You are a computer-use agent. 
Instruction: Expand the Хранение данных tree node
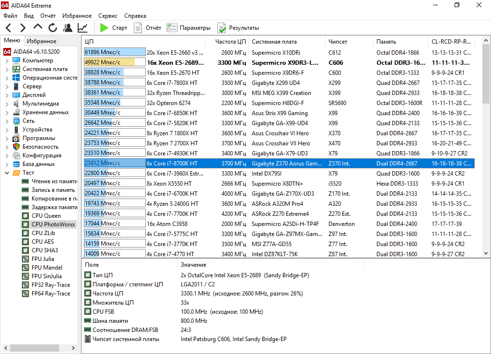pyautogui.click(x=7, y=112)
